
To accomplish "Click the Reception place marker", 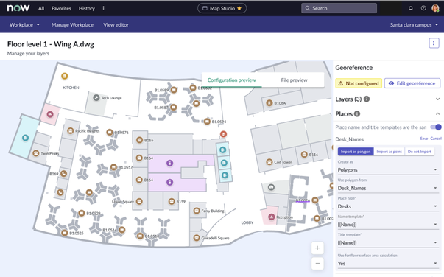I will coord(271,217).
